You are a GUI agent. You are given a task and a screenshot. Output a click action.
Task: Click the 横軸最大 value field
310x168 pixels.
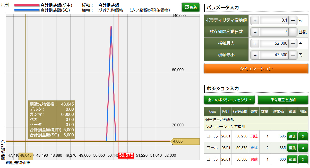point(274,44)
